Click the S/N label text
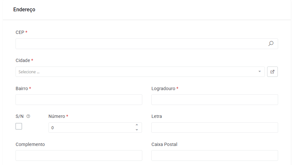This screenshot has height=165, width=293. coord(20,117)
